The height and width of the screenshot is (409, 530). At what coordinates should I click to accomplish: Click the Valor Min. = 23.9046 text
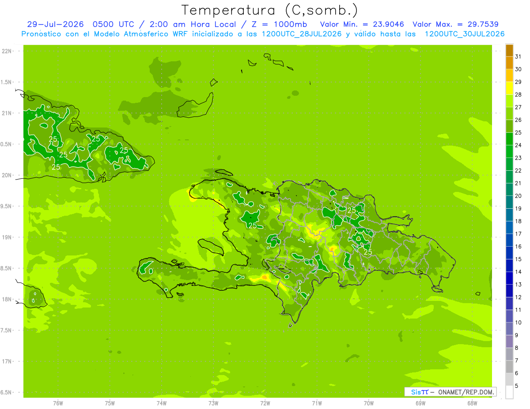(x=361, y=24)
